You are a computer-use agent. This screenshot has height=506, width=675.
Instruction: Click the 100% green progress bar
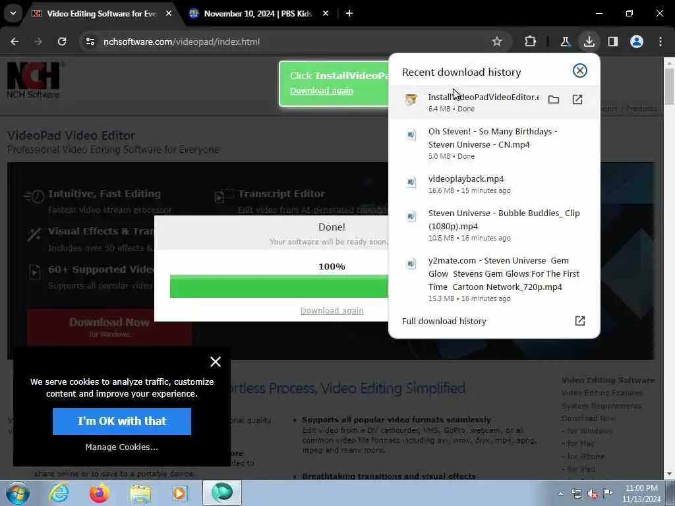tap(279, 286)
